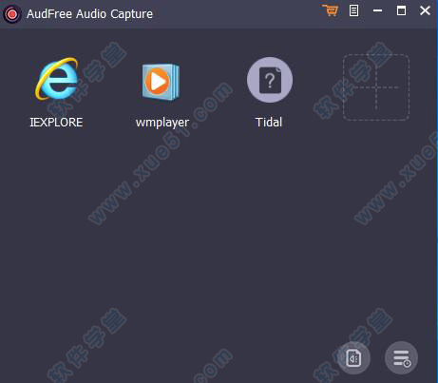Open the shopping cart purchase icon
This screenshot has width=438, height=383.
click(x=331, y=10)
